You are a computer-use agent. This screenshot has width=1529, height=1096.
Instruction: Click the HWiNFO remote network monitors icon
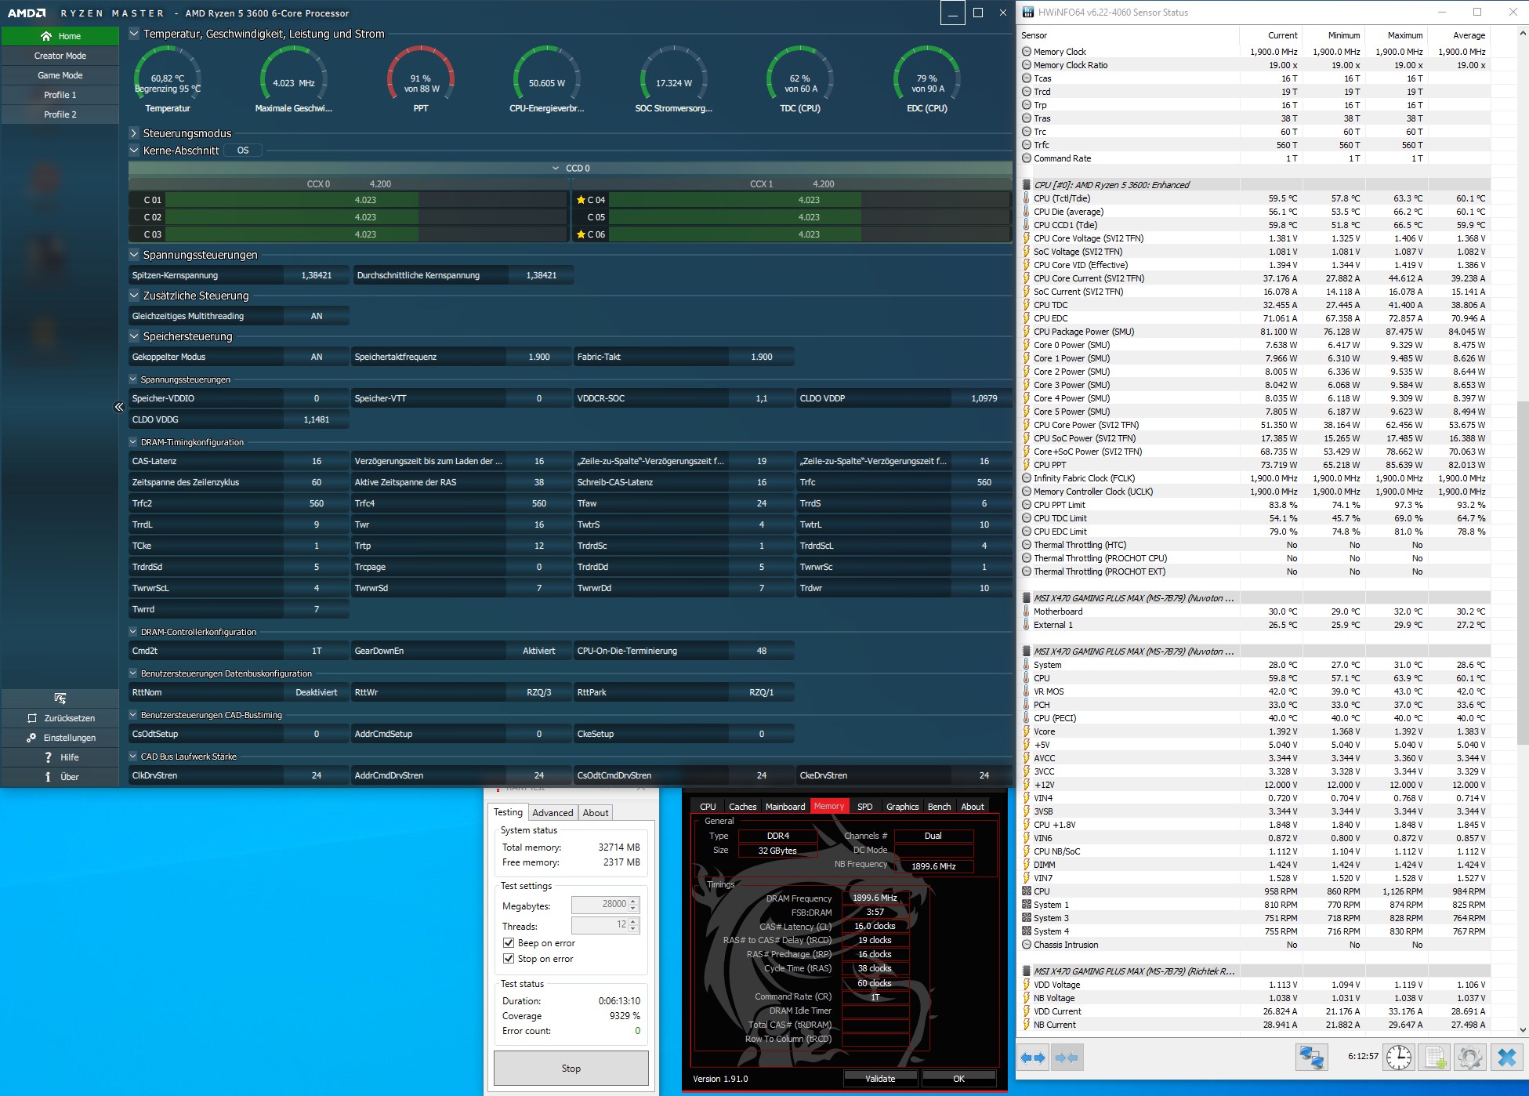(x=1311, y=1058)
